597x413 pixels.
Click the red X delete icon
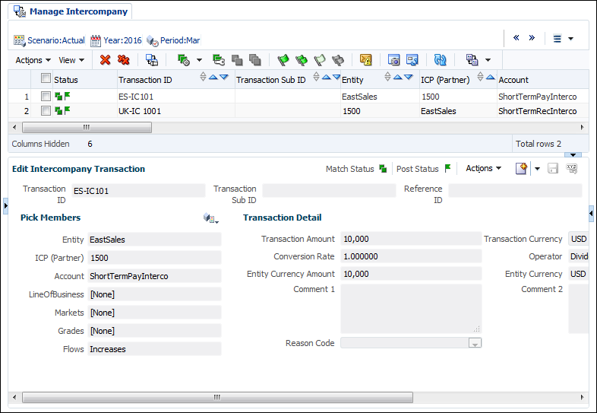(x=106, y=59)
